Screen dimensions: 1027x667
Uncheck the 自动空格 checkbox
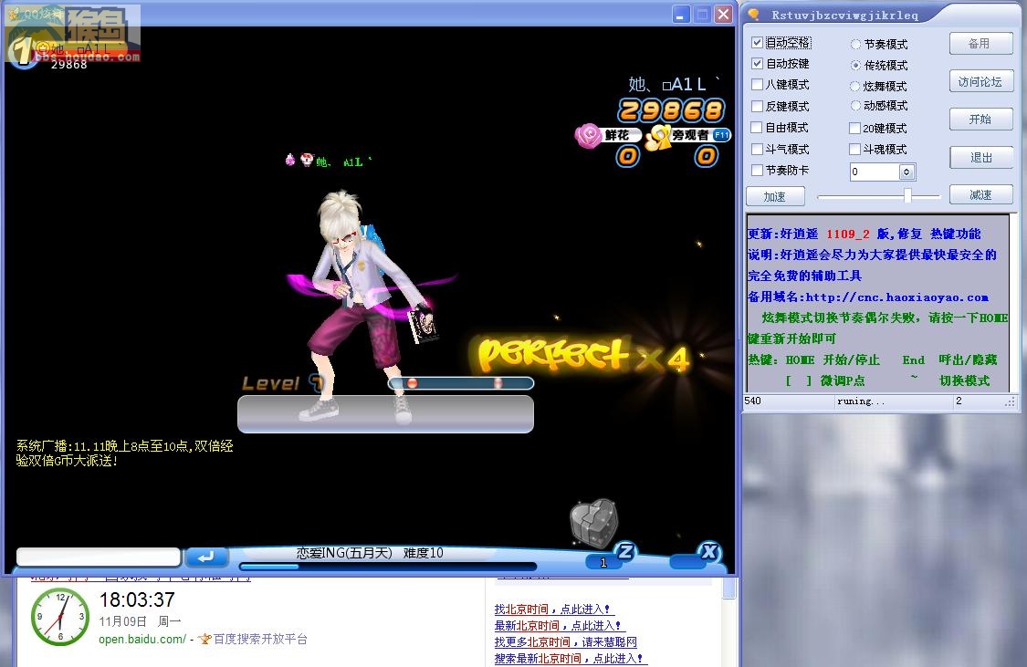(x=757, y=43)
